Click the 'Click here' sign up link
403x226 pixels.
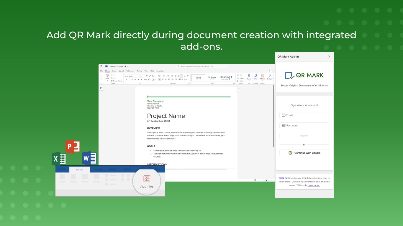(x=284, y=178)
